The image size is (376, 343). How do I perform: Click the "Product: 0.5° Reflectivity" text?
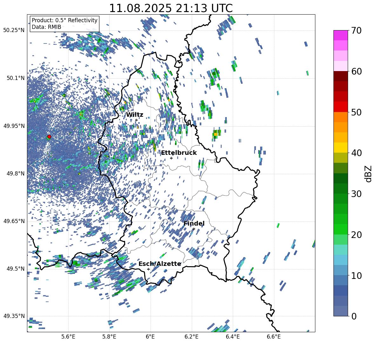64,20
